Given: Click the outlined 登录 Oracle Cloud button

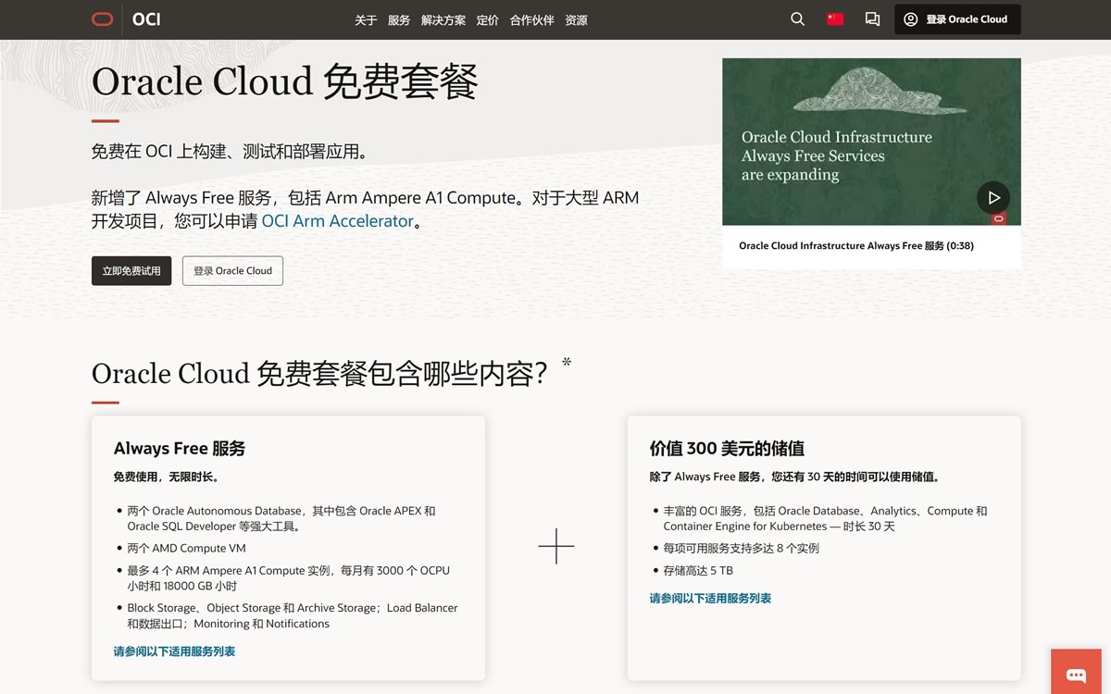Looking at the screenshot, I should pos(232,271).
